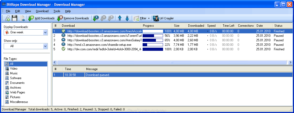Click the Add Downloads button
The height and width of the screenshot is (113, 294).
pos(41,18)
